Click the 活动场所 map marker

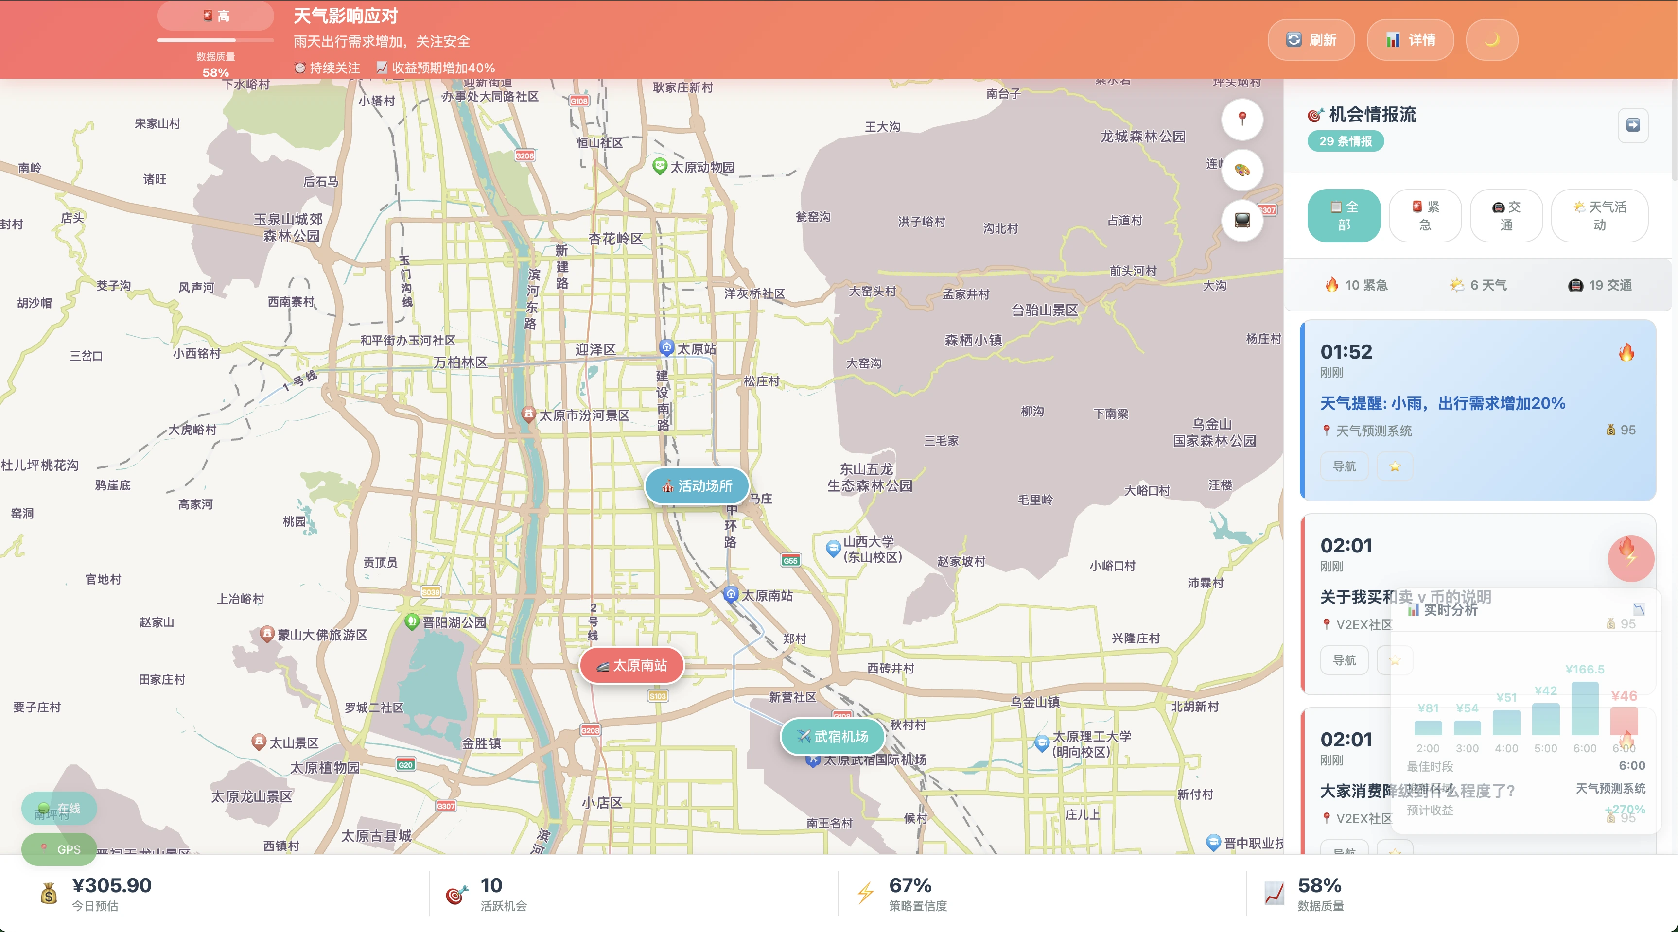pos(697,486)
